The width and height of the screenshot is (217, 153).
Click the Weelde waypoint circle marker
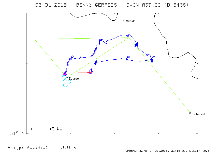tap(124, 20)
